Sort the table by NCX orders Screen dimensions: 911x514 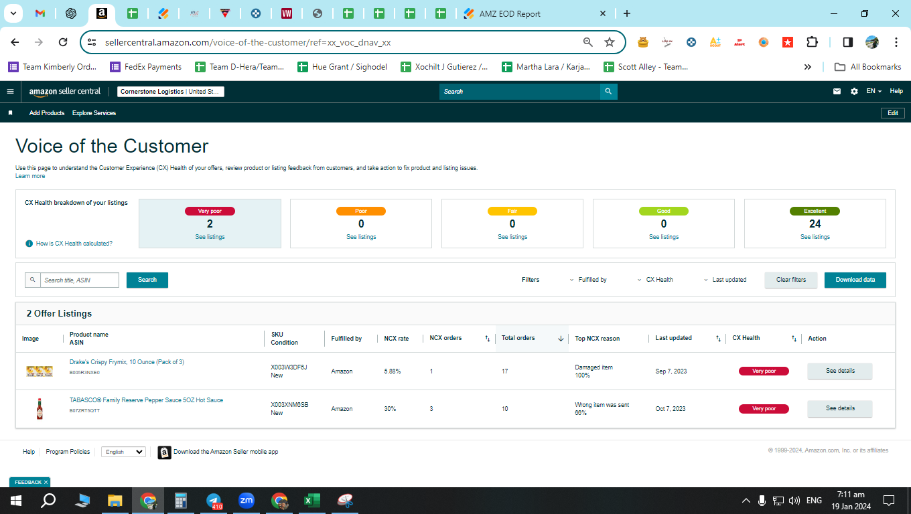point(487,339)
